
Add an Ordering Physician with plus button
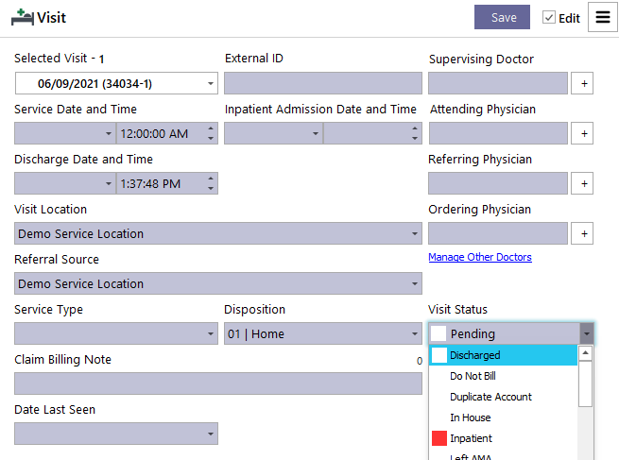582,233
